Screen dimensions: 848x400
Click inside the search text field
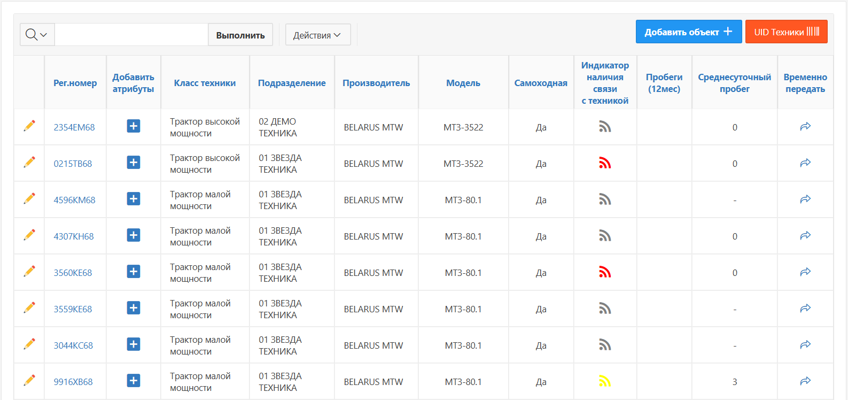click(x=131, y=35)
